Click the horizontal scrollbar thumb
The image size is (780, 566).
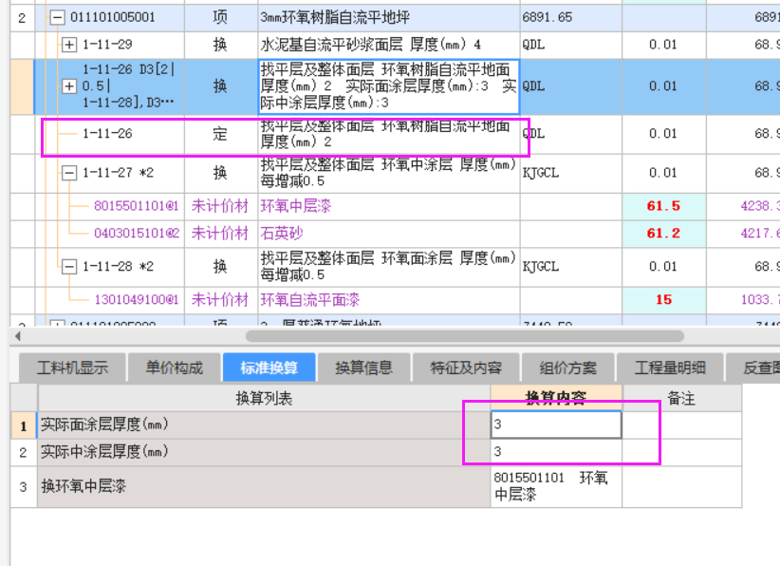click(x=465, y=336)
